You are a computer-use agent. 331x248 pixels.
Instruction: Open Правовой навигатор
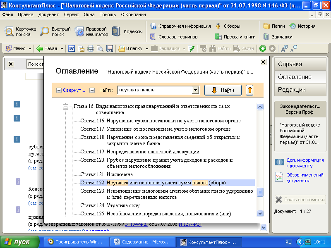tap(91, 32)
